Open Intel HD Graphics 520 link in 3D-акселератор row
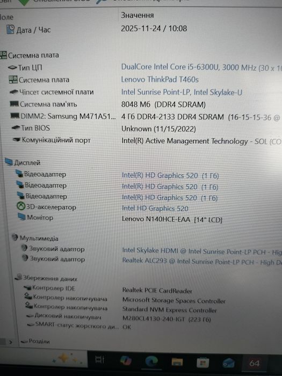Screen dimensions: 282x376 point(155,208)
